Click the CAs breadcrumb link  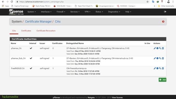(58, 21)
